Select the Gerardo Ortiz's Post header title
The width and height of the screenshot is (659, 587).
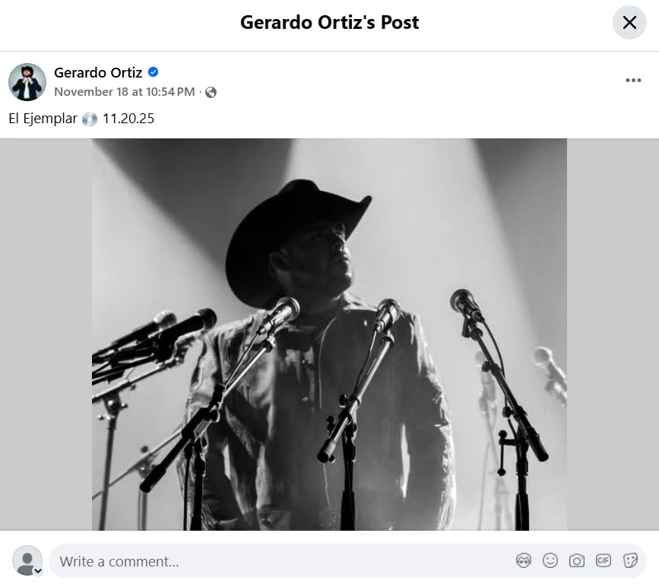click(x=329, y=23)
